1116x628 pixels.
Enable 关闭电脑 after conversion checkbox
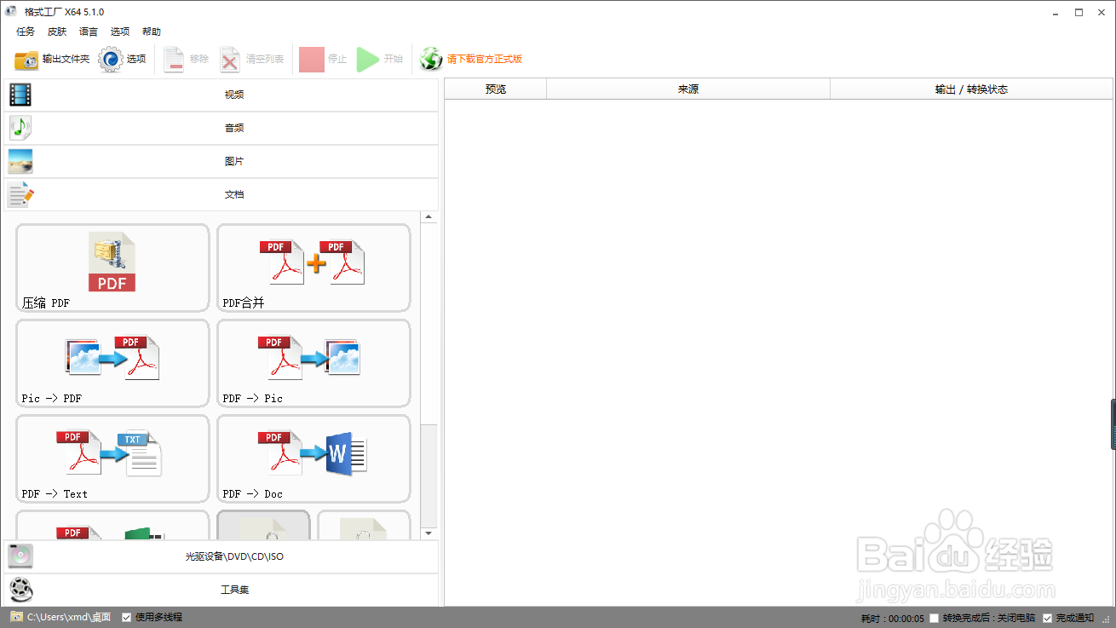[x=935, y=618]
